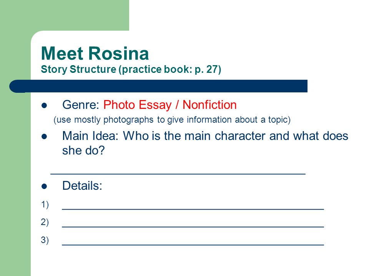Click the dark blue horizontal divider bar
The image size is (369, 276).
coord(158,86)
